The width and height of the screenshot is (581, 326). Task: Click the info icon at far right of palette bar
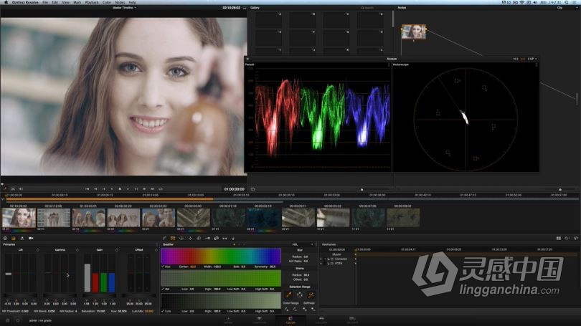point(576,239)
